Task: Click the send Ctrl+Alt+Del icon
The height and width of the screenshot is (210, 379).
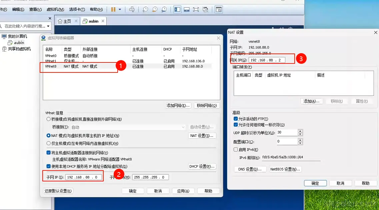Action: pos(132,9)
